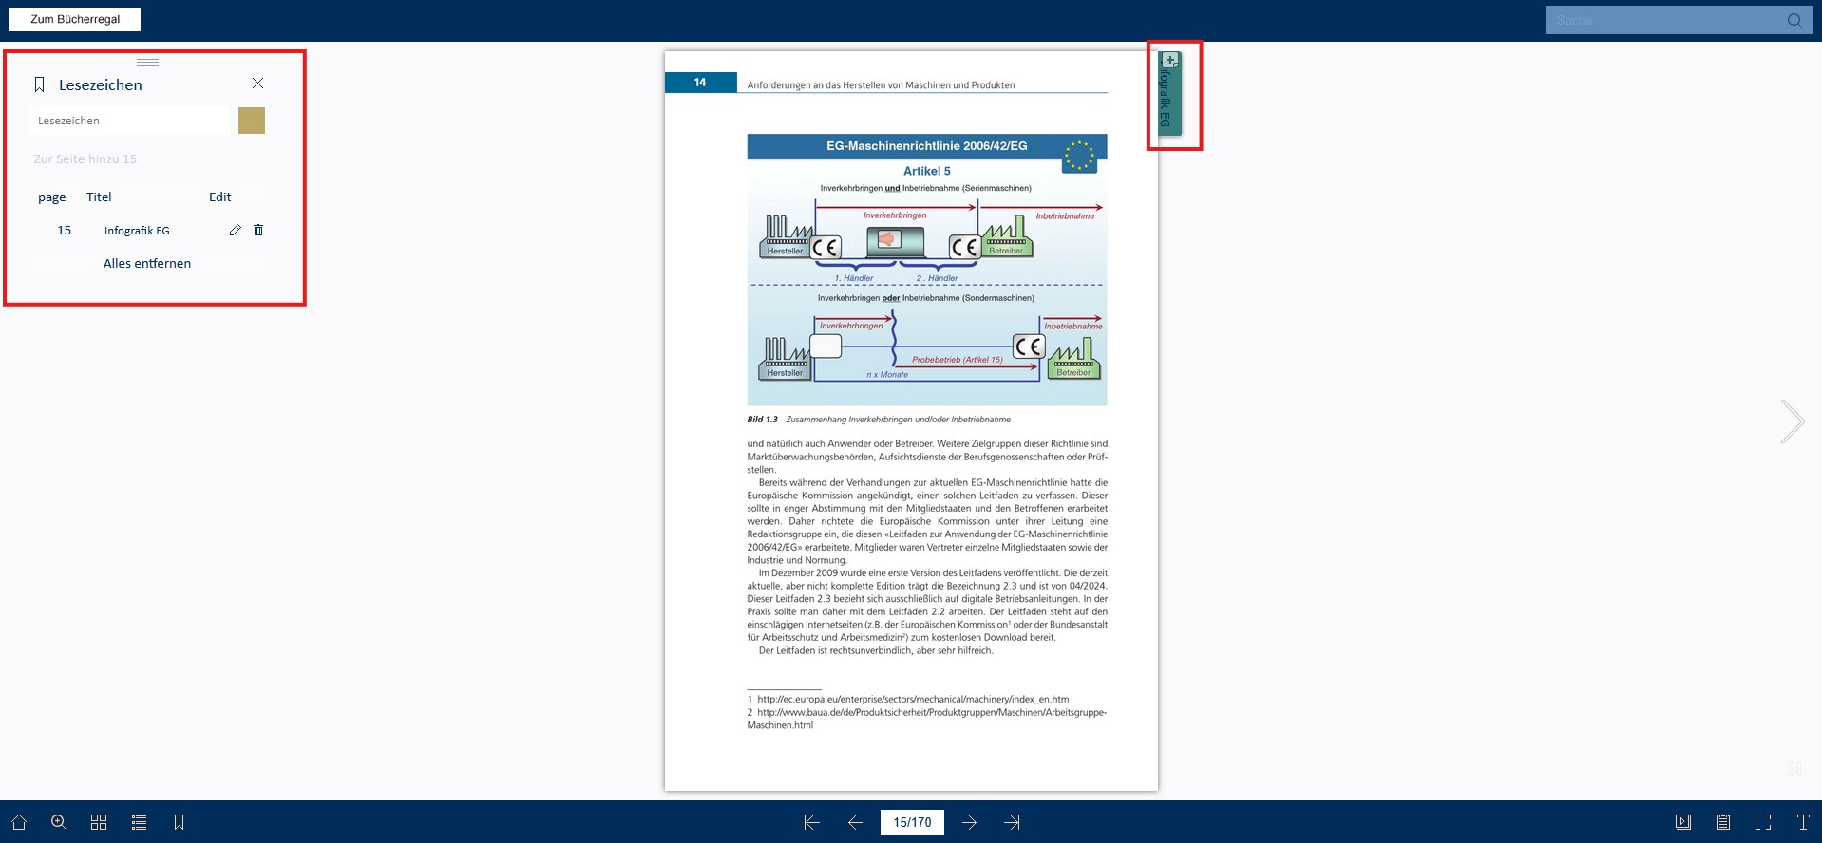Jump to last page
The width and height of the screenshot is (1822, 843).
[x=1013, y=822]
